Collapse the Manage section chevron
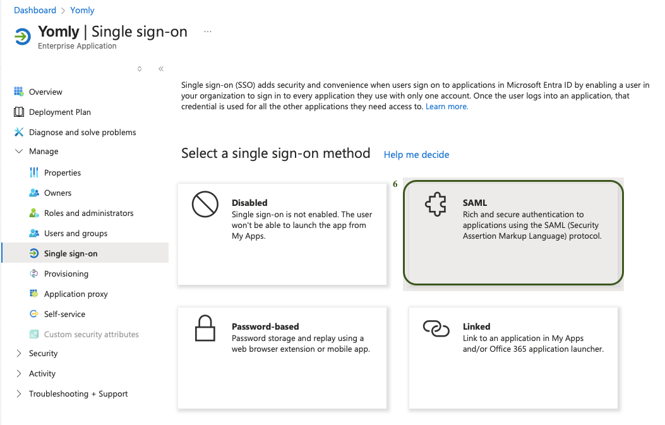 (x=19, y=152)
